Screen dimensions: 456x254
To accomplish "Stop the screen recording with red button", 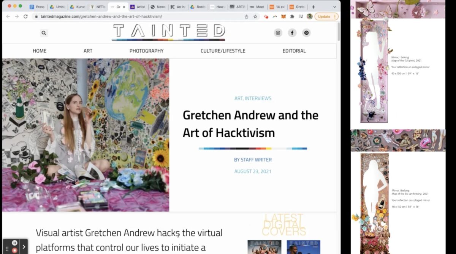I will click(x=14, y=250).
